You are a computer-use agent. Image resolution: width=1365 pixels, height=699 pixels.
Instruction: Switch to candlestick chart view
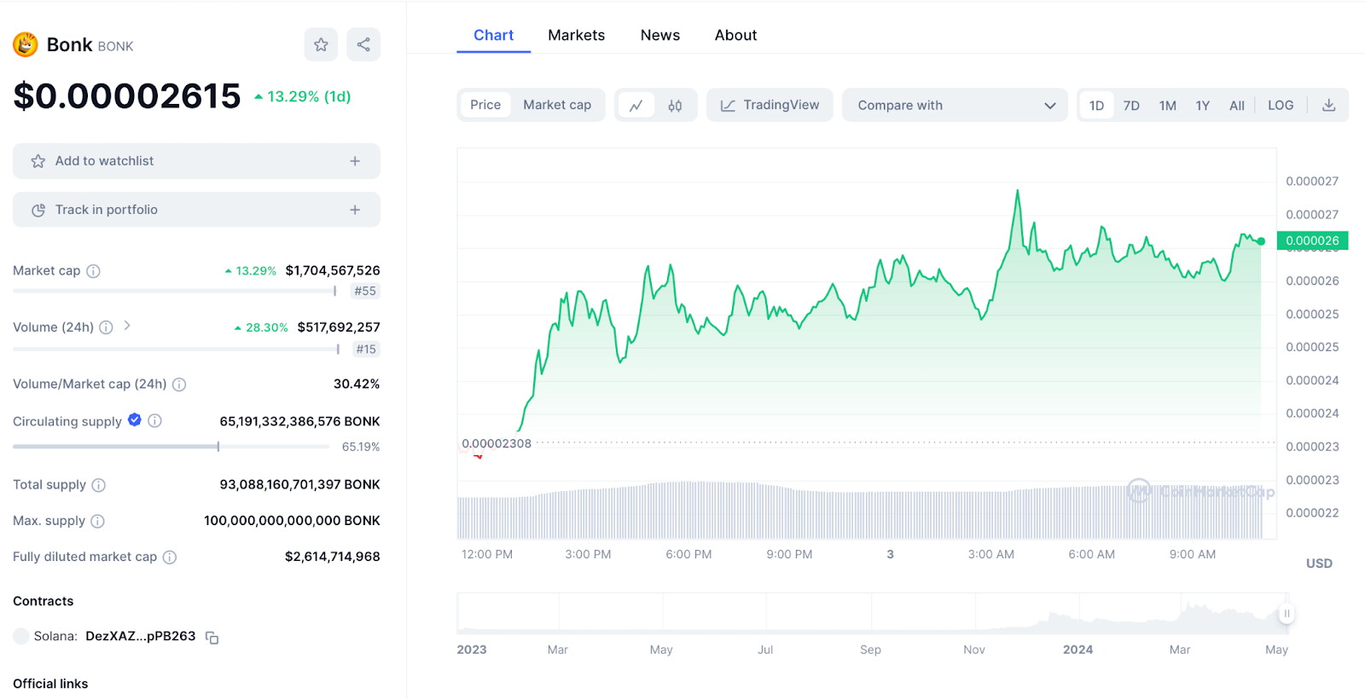click(x=675, y=106)
